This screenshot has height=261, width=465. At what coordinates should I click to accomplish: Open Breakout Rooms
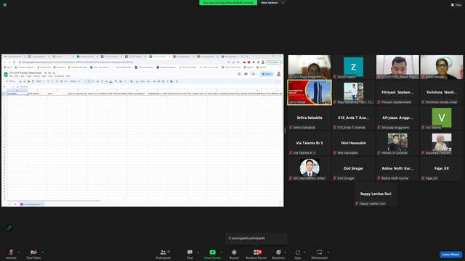(x=256, y=254)
